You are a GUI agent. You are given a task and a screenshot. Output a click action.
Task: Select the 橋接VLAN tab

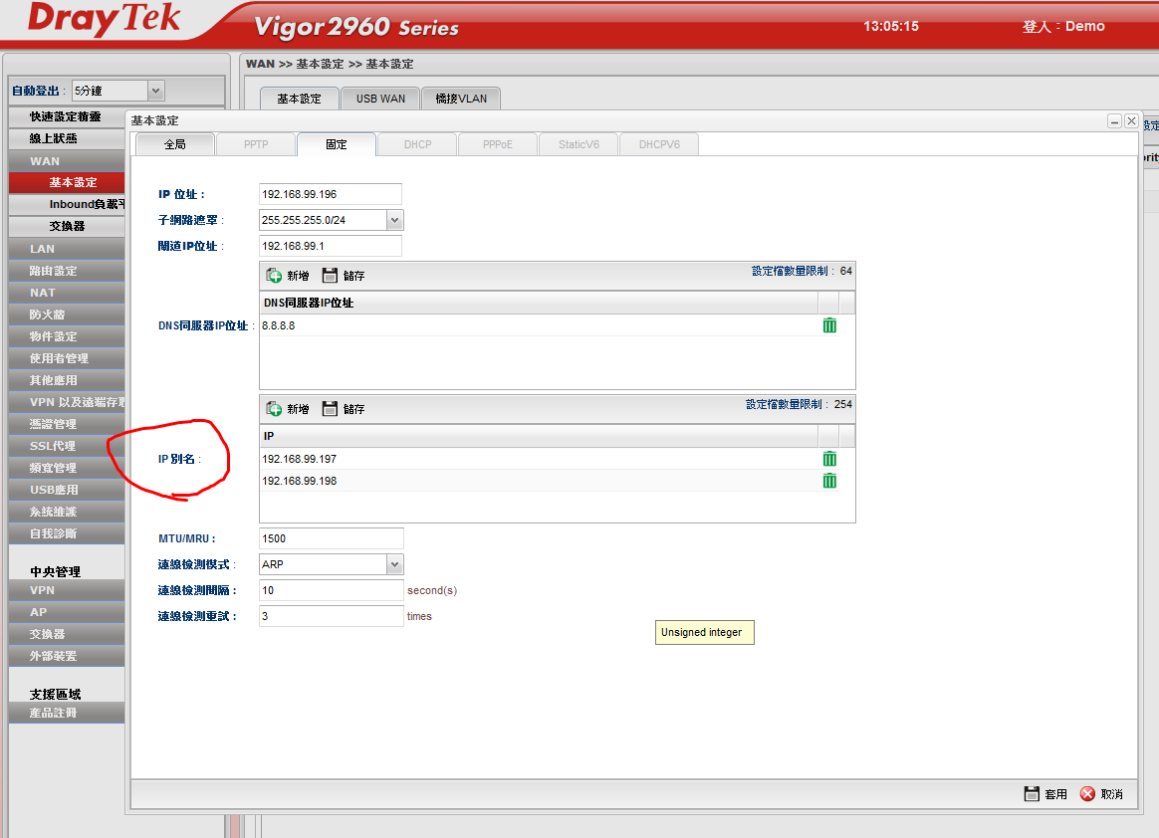(461, 99)
